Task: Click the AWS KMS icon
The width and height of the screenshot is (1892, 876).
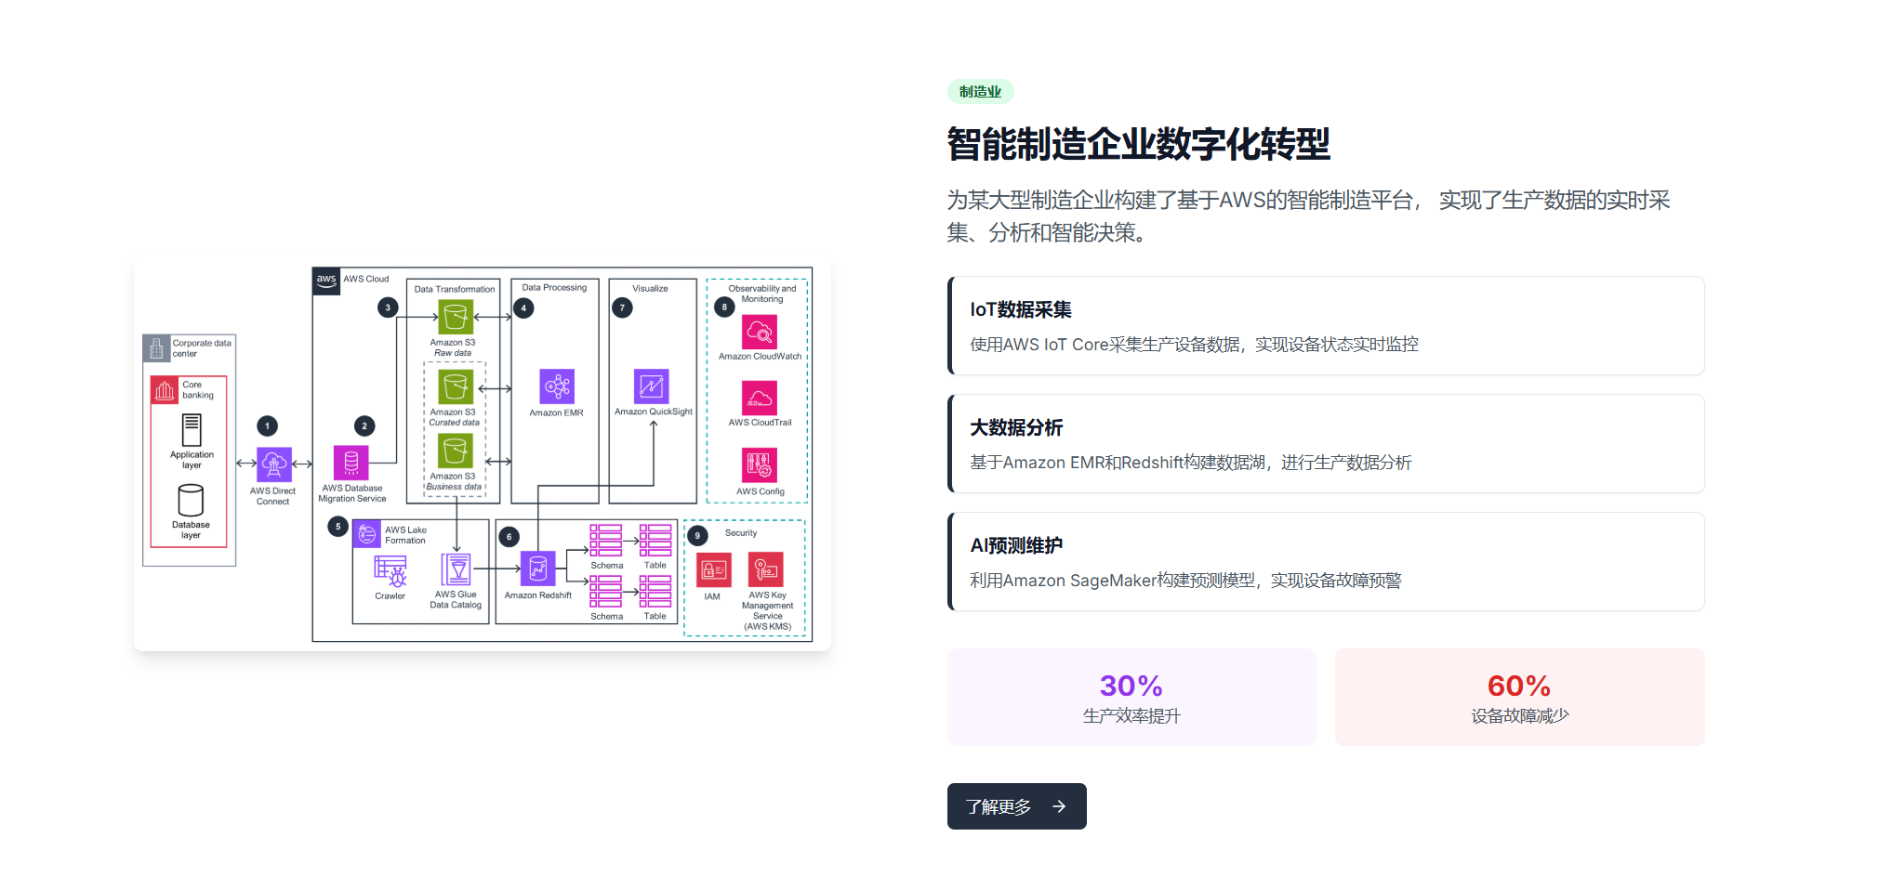Action: [x=766, y=569]
